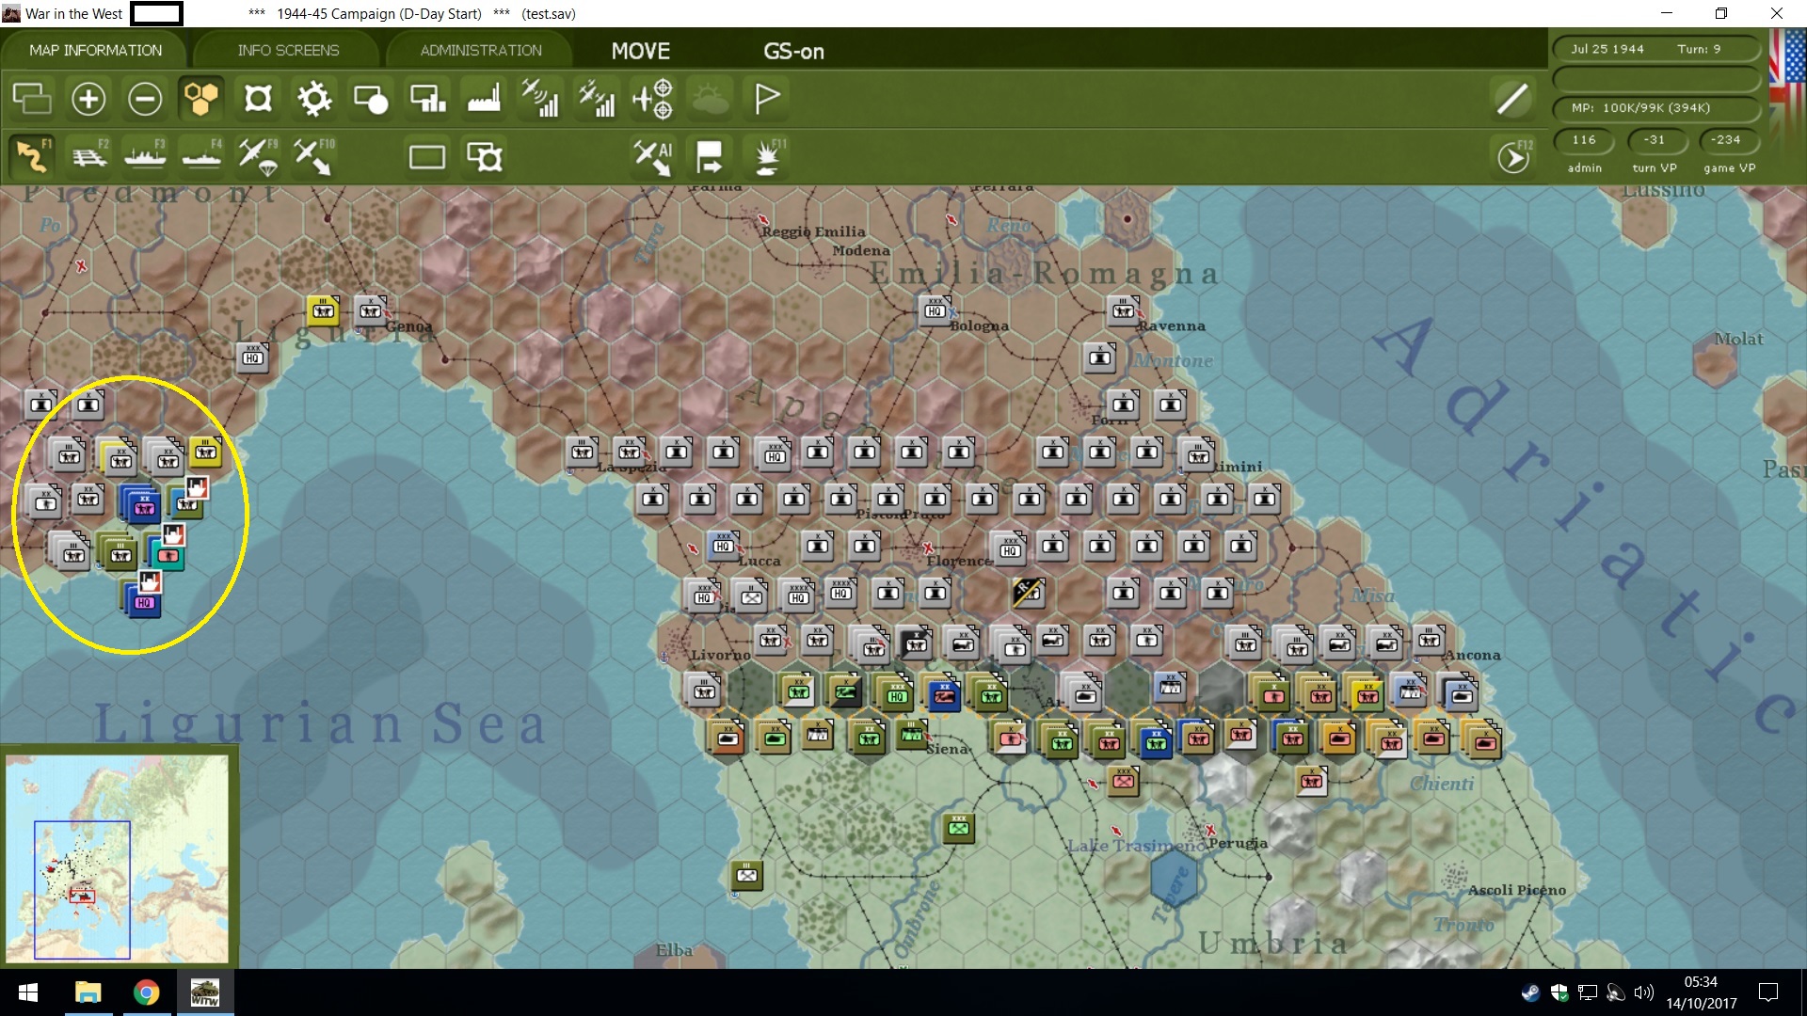Open the Info Screens tab
This screenshot has width=1807, height=1016.
288,50
